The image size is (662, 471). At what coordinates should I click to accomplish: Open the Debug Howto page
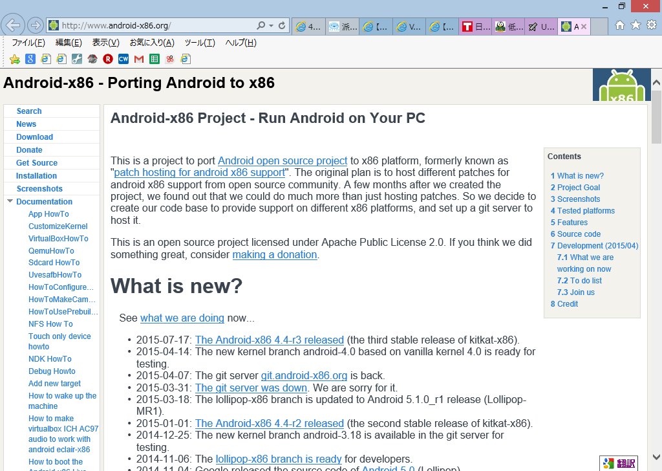[x=52, y=371]
